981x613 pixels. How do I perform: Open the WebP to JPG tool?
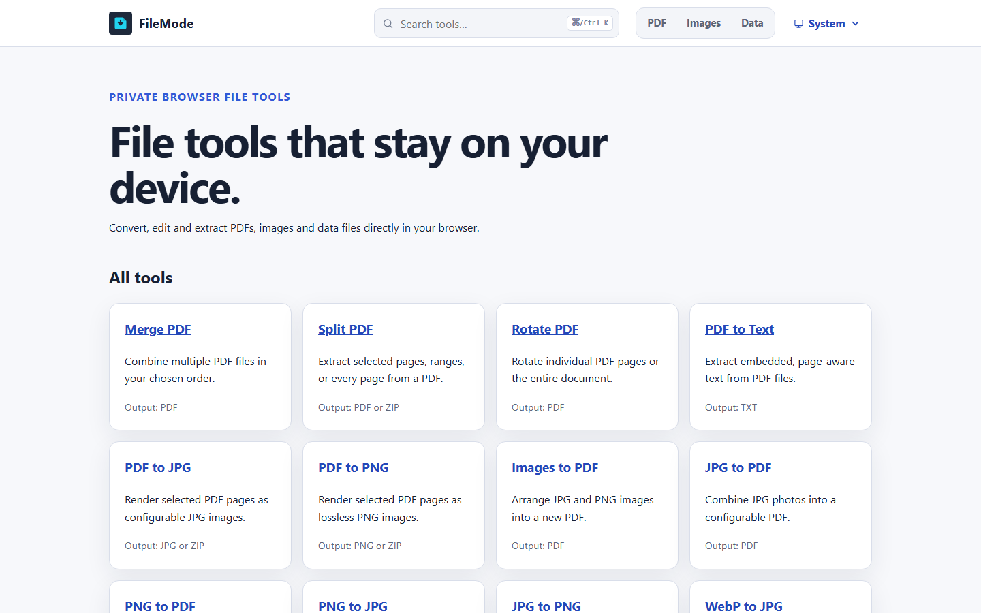pos(744,606)
